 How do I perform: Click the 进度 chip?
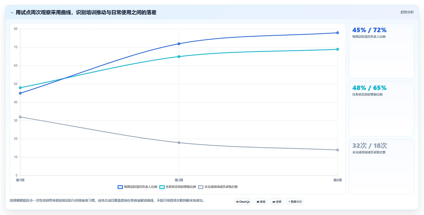[x=277, y=202]
